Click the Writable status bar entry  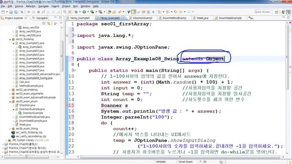161,162
